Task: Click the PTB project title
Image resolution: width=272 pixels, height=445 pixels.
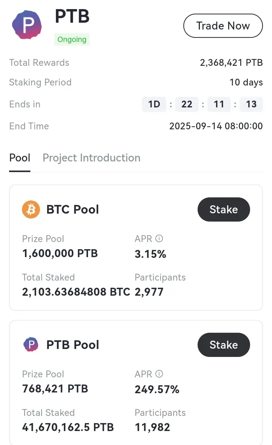Action: pyautogui.click(x=72, y=16)
